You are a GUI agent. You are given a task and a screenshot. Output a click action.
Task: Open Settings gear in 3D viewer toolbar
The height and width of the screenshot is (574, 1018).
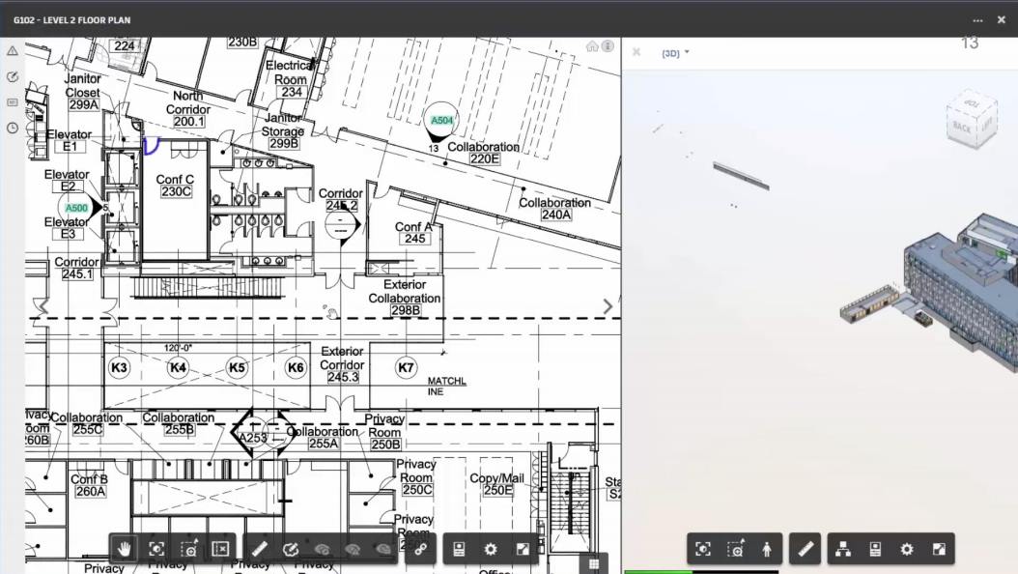[906, 549]
